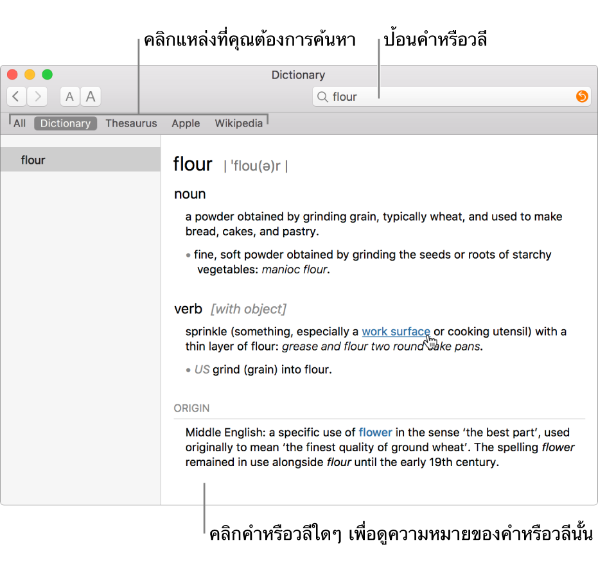Click the magnifying glass search icon
The image size is (598, 570).
click(x=322, y=97)
